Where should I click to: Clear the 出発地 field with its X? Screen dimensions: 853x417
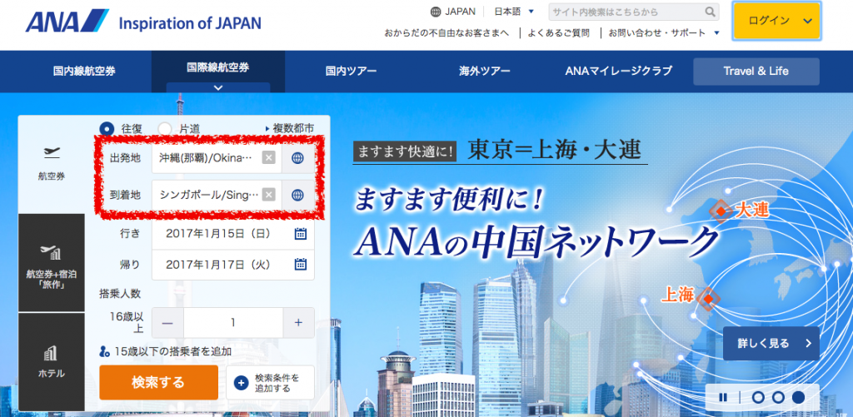(269, 157)
